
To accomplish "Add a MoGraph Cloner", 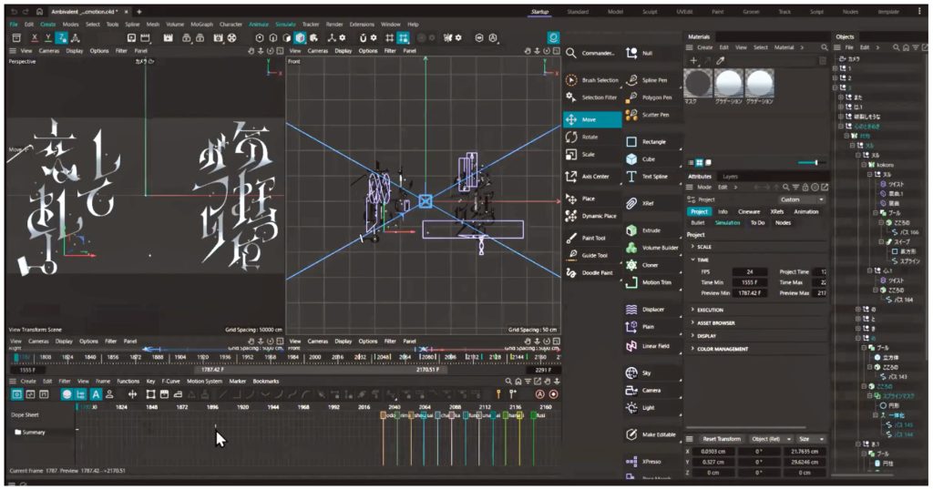I will [x=652, y=265].
